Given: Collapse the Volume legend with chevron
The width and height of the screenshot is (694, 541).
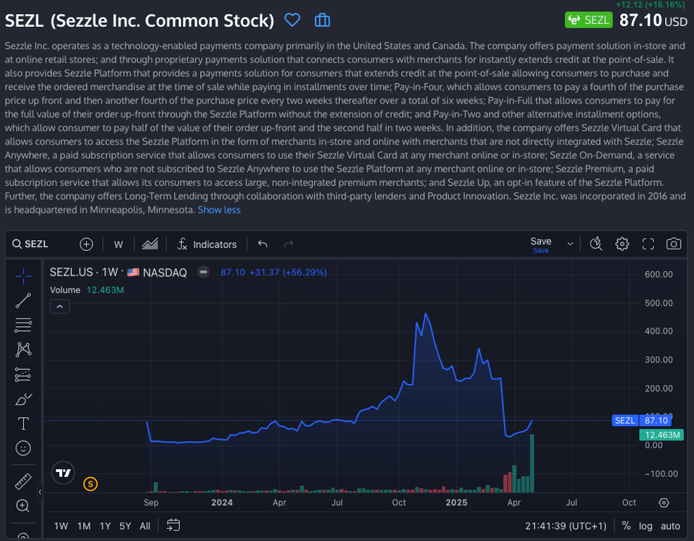Looking at the screenshot, I should (x=59, y=306).
